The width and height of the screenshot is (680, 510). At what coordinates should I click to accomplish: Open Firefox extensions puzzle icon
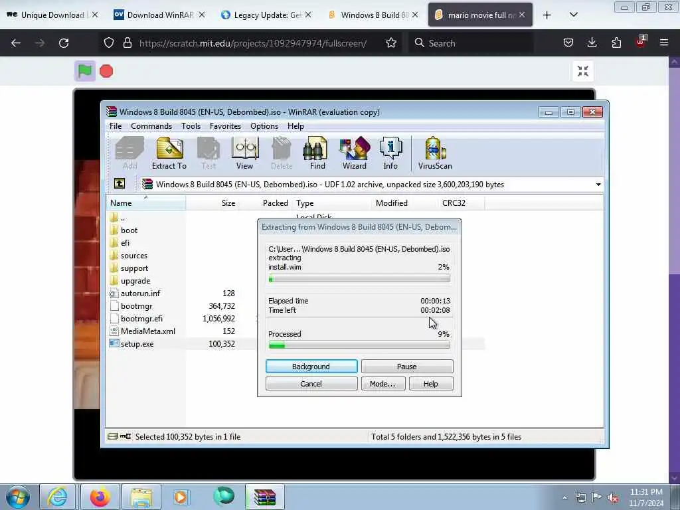tap(616, 42)
